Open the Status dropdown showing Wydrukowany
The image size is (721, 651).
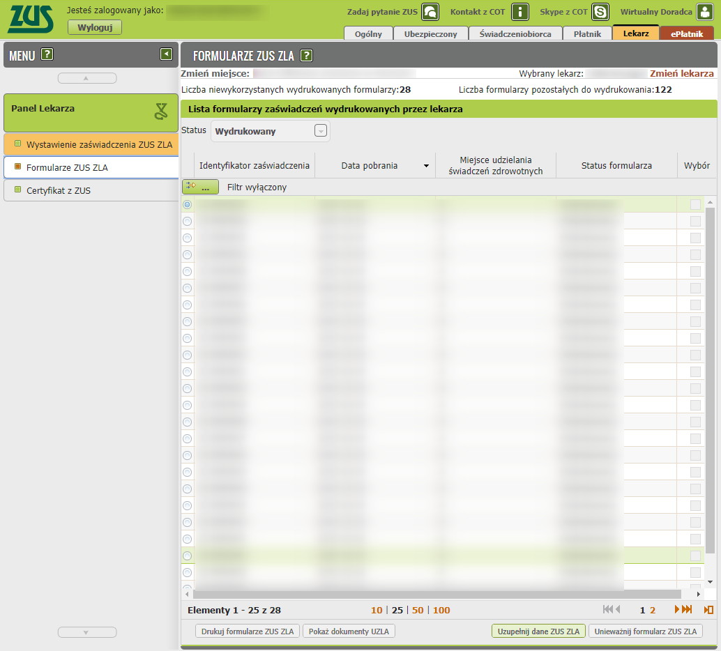pyautogui.click(x=271, y=131)
